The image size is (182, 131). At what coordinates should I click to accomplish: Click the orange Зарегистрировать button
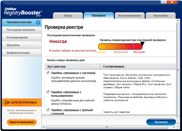(22, 122)
